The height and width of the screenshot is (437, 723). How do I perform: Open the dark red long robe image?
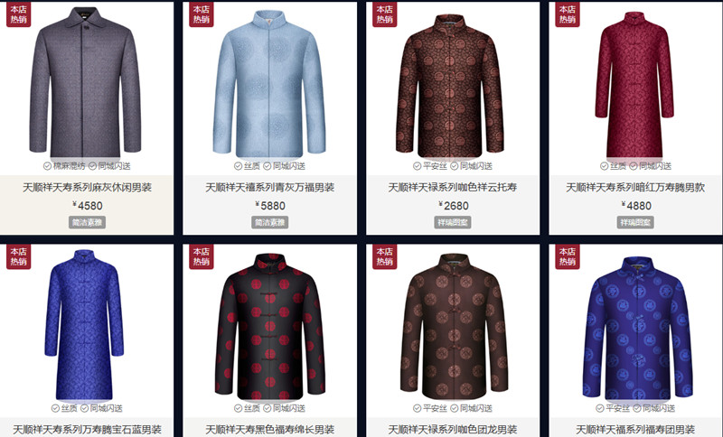(634, 85)
